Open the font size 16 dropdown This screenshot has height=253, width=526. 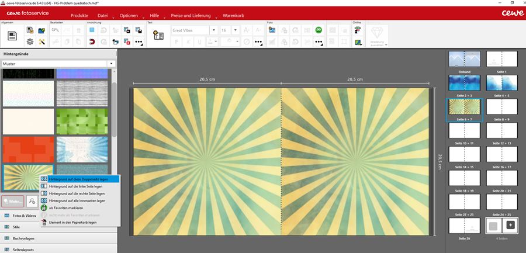(236, 30)
